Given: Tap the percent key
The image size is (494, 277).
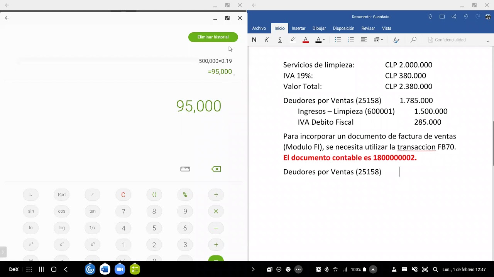Looking at the screenshot, I should point(185,195).
